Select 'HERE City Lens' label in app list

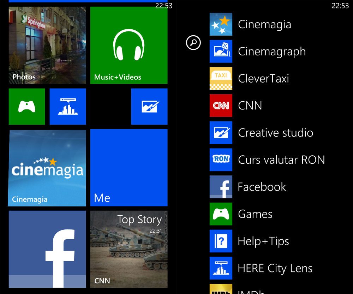(275, 269)
